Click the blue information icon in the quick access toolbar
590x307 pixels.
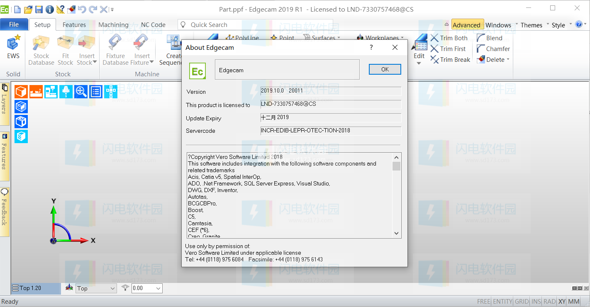[x=49, y=9]
